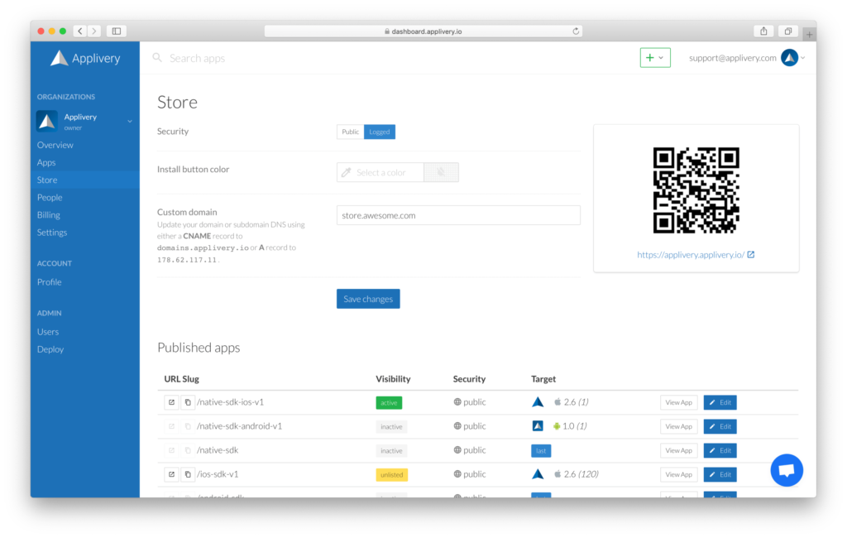847x538 pixels.
Task: Click the eyedropper icon in color field
Action: tap(347, 172)
